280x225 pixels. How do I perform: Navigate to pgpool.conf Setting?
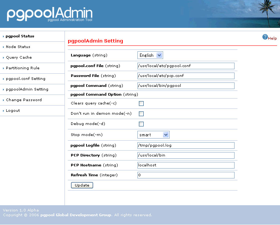point(26,79)
